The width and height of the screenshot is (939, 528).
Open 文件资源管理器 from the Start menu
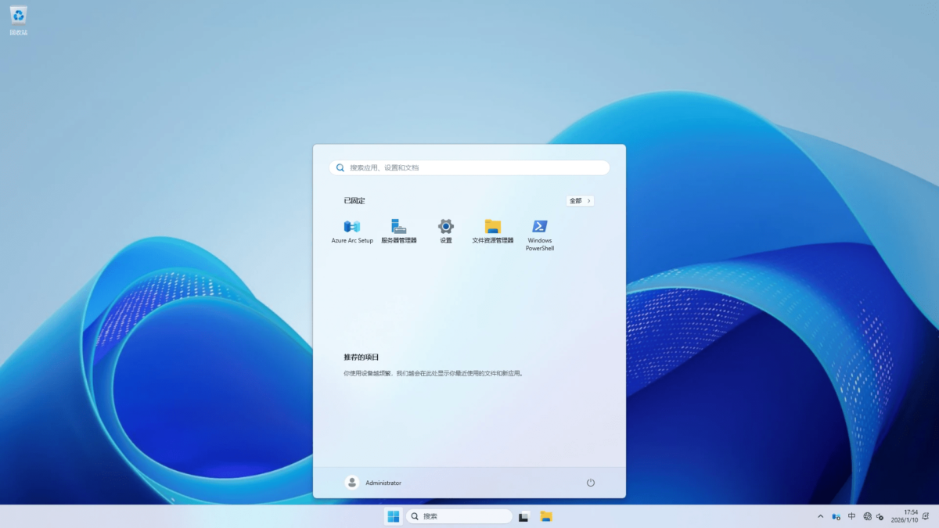[x=491, y=227]
